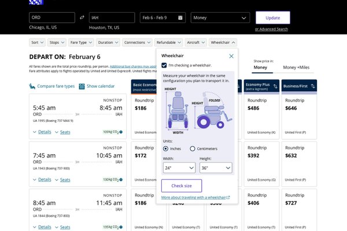This screenshot has width=347, height=231.
Task: Sort by Economy Plus column arrows icon
Action: click(x=275, y=86)
